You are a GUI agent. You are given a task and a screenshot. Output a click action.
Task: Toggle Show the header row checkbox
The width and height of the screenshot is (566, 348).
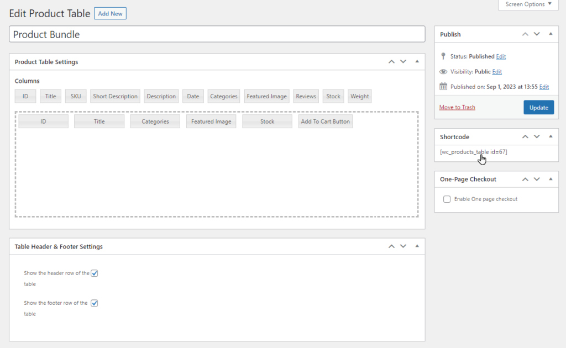click(x=94, y=273)
